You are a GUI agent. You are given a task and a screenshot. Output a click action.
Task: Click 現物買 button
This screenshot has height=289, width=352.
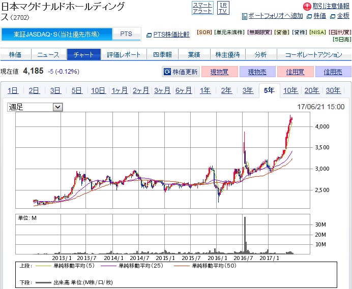[220, 72]
